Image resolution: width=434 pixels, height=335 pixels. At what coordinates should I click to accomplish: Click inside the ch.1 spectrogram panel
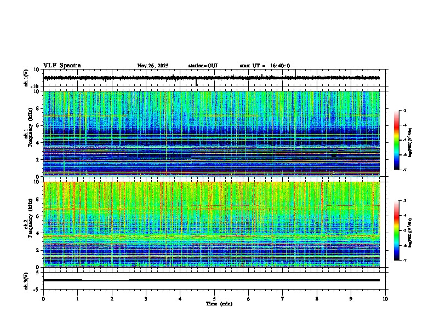tap(212, 134)
